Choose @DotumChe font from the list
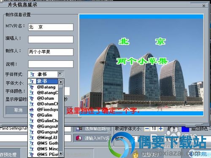This screenshot has height=158, width=211. pos(43,104)
